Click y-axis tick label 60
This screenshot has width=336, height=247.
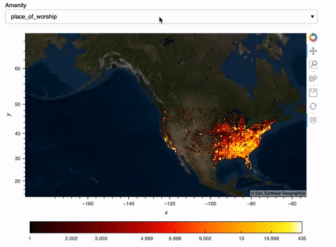pyautogui.click(x=17, y=68)
